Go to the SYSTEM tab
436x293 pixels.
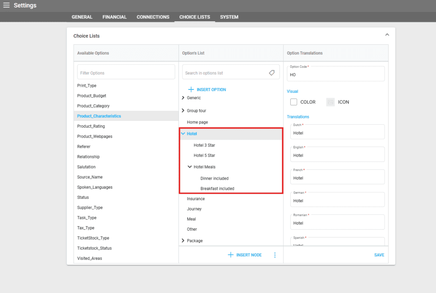[229, 17]
